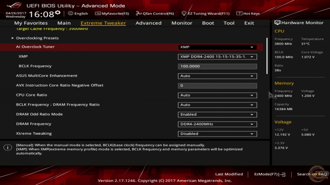Click the settings list scrollbar
The height and width of the screenshot is (185, 330).
coord(267,56)
